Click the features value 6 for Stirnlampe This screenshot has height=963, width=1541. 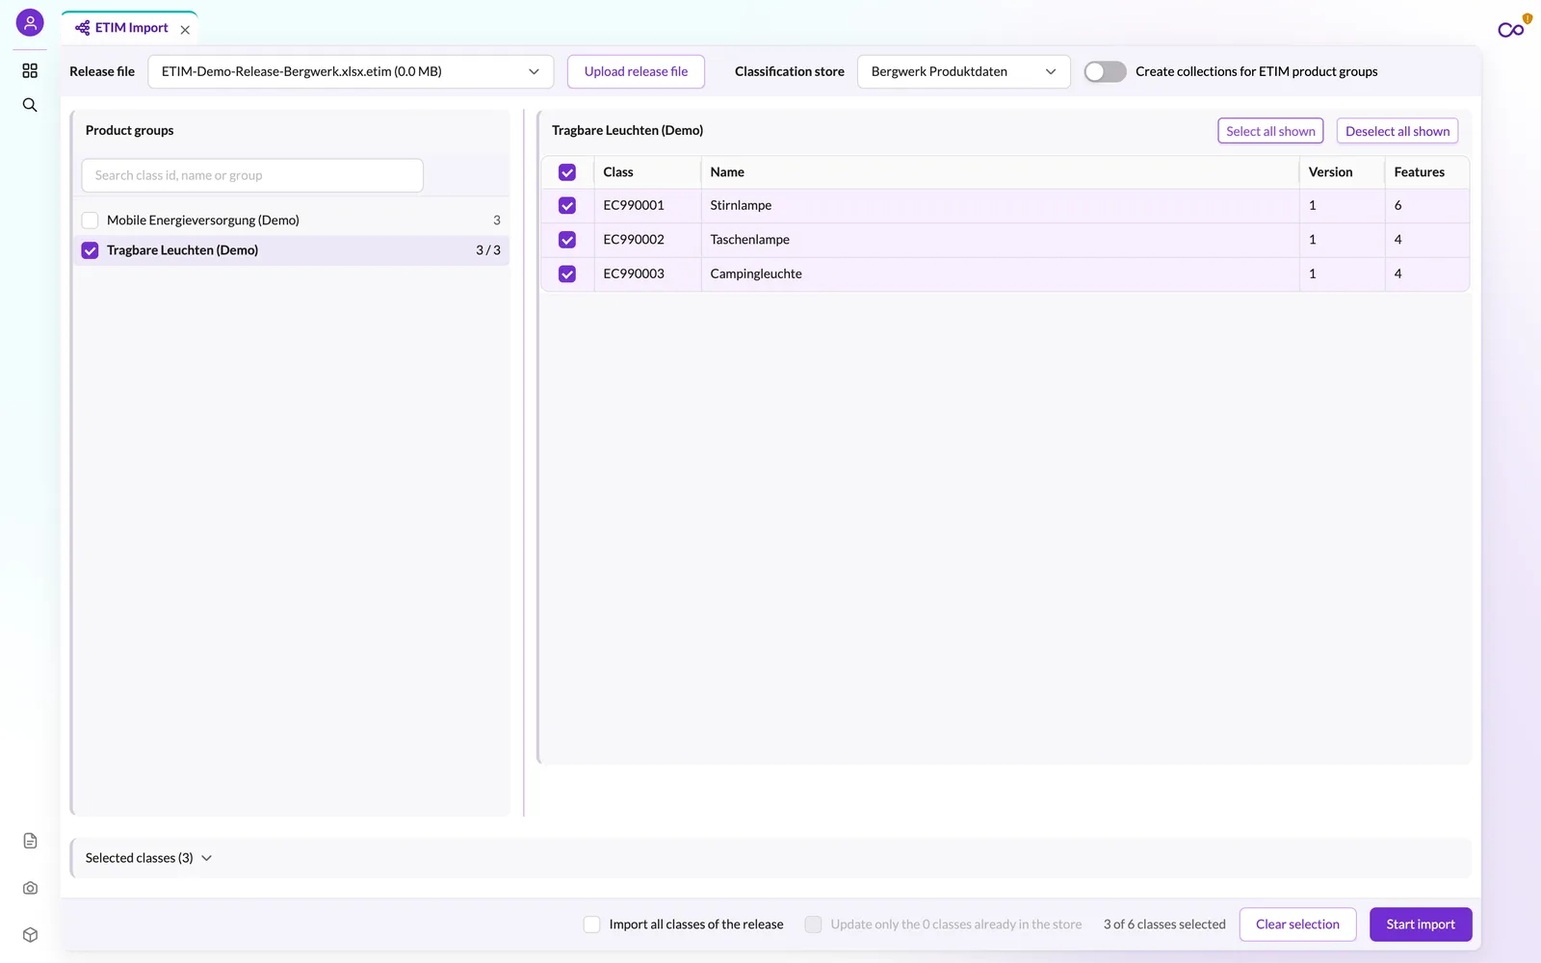coord(1397,206)
